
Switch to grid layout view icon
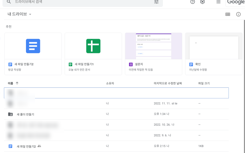tap(228, 14)
